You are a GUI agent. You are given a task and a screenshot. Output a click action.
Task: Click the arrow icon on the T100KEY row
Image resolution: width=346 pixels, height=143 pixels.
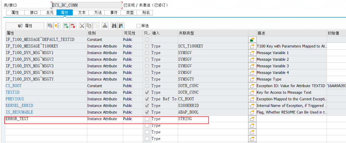(252, 46)
